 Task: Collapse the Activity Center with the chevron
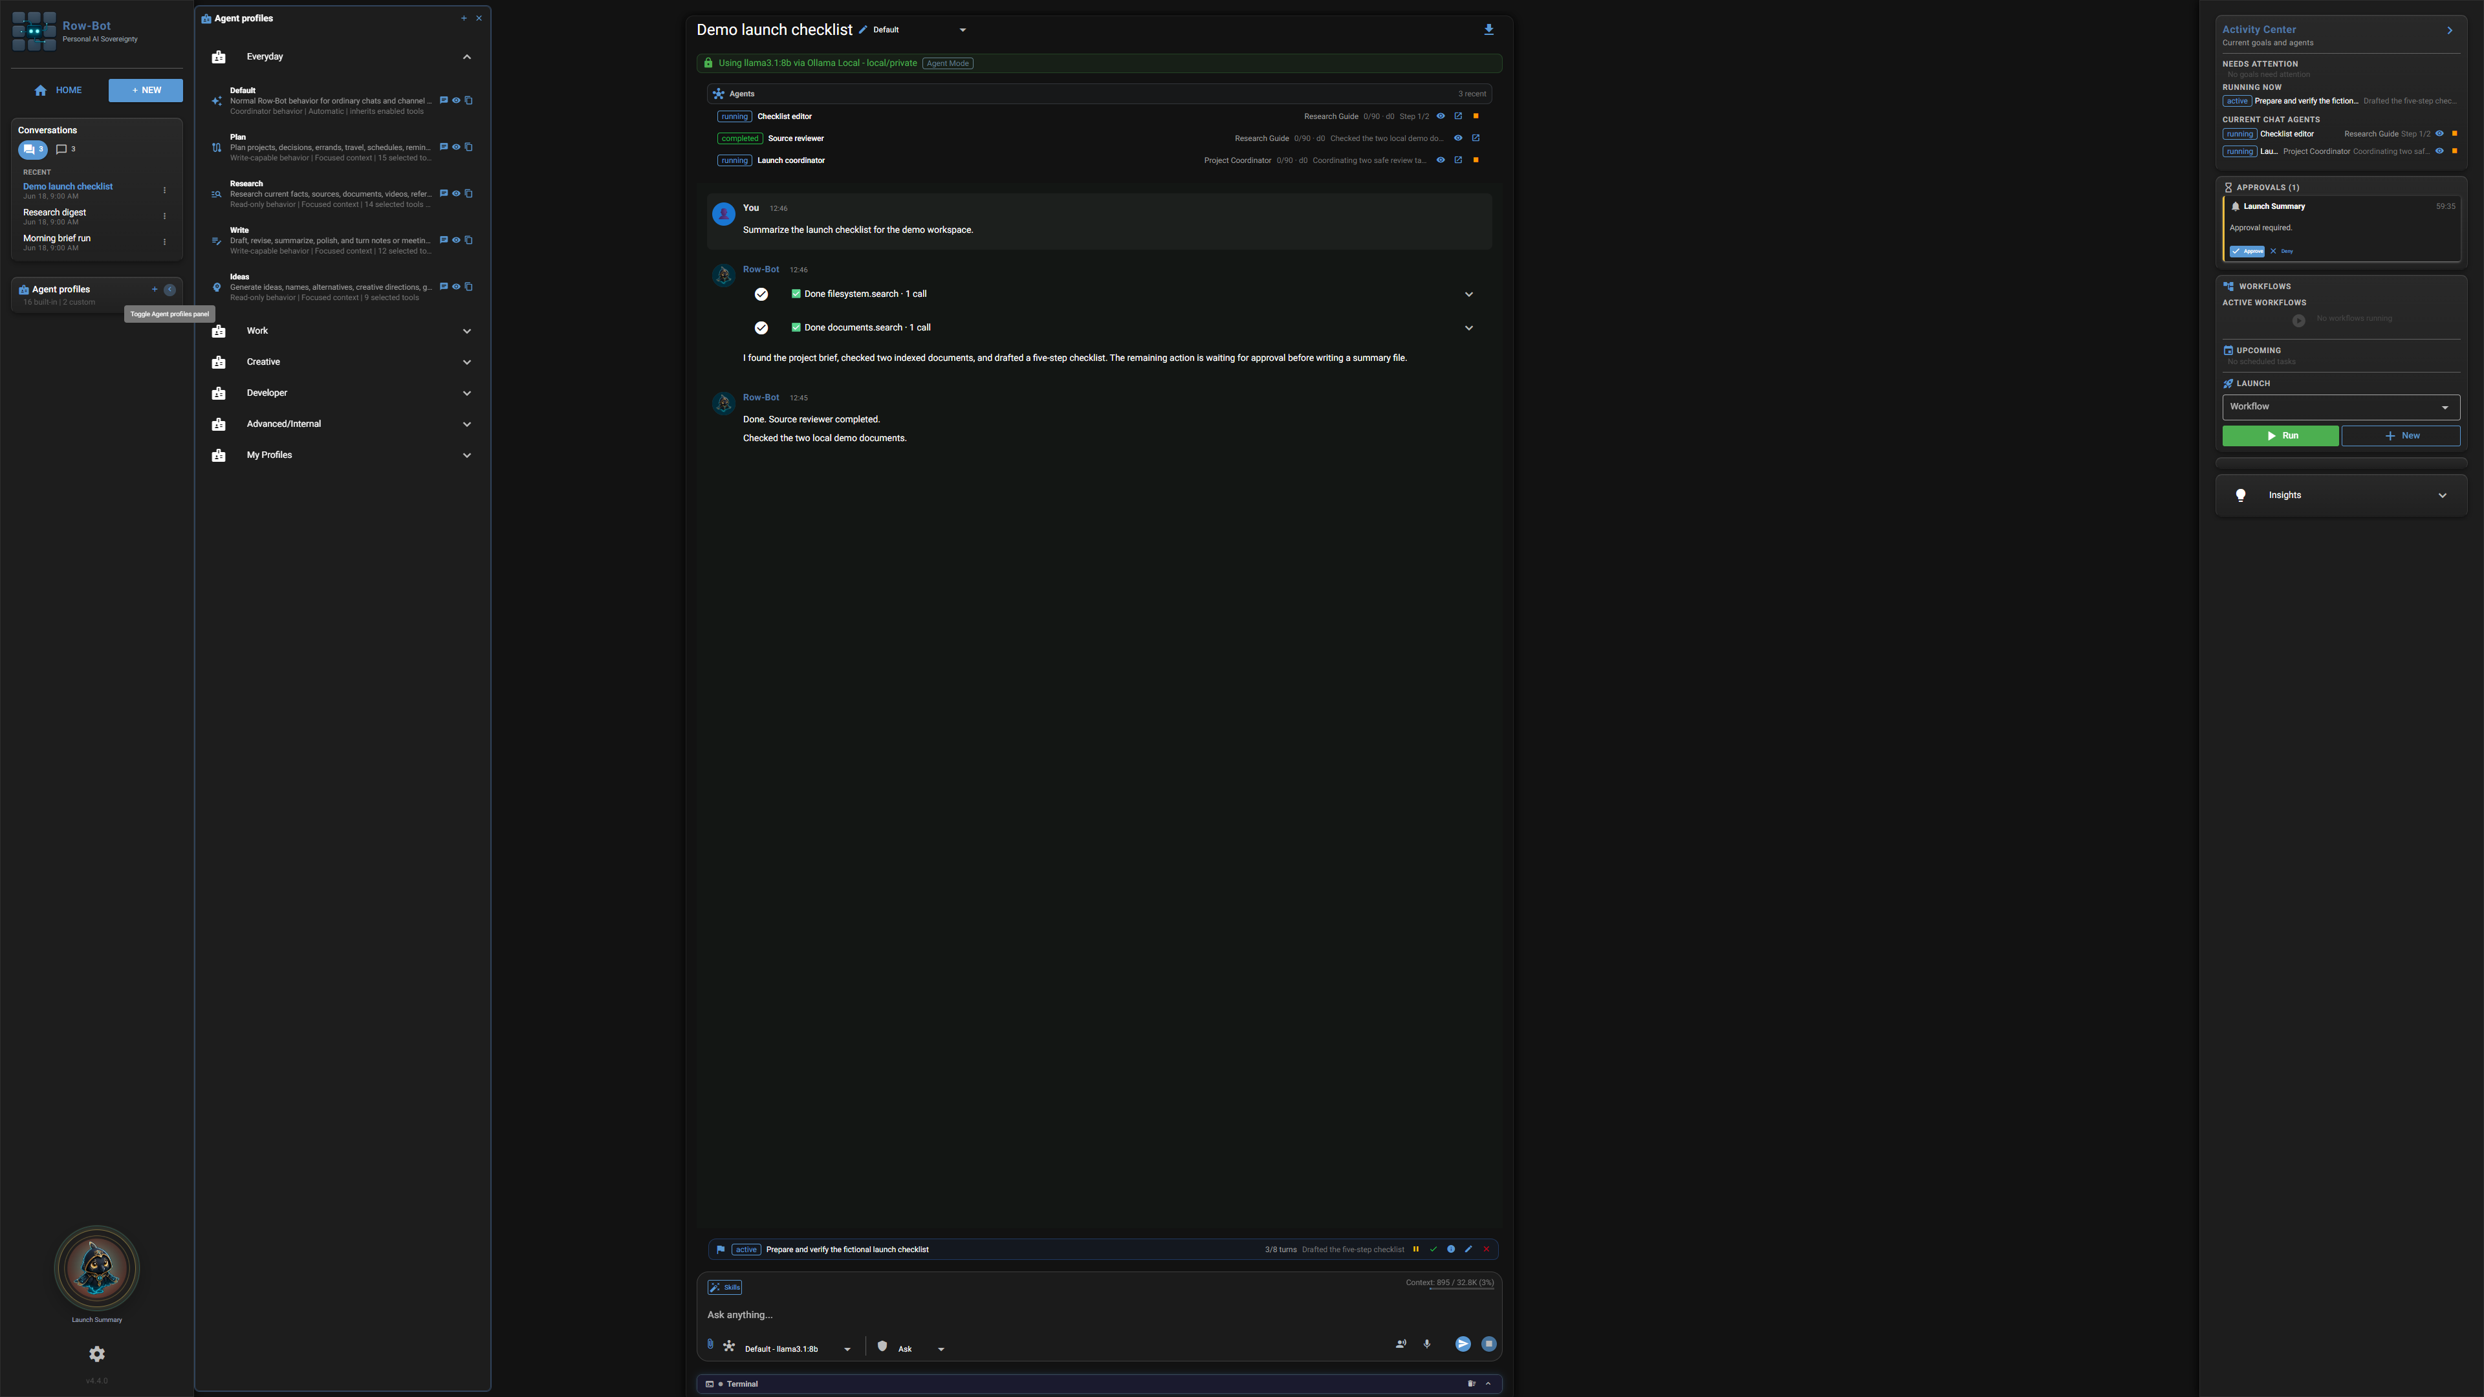[x=2449, y=31]
